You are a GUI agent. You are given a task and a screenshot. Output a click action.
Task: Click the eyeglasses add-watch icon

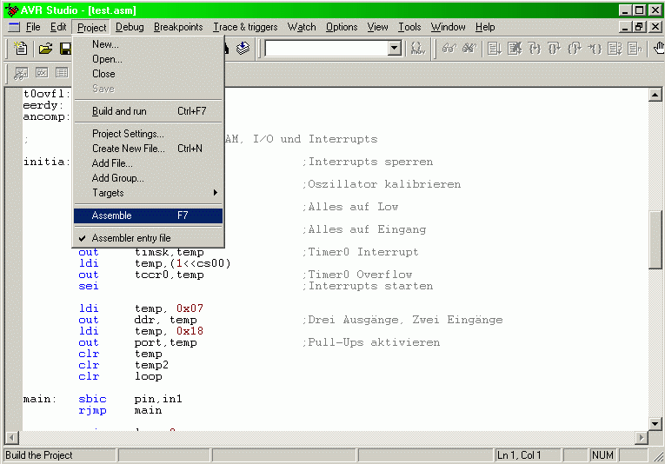[x=449, y=49]
